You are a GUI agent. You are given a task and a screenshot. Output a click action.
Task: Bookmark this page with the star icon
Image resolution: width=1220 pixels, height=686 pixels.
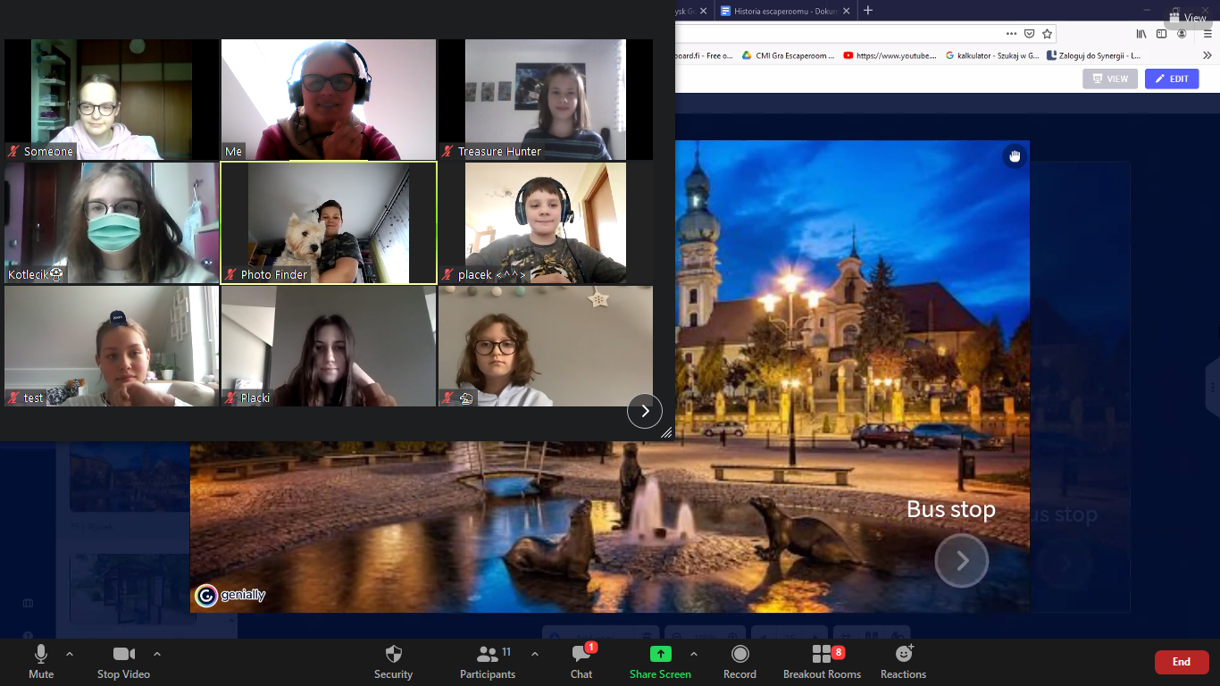pos(1048,34)
